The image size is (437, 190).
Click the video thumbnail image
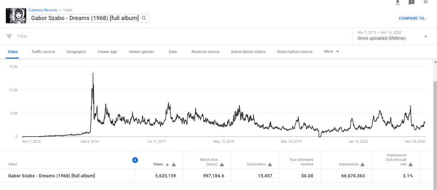[16, 16]
